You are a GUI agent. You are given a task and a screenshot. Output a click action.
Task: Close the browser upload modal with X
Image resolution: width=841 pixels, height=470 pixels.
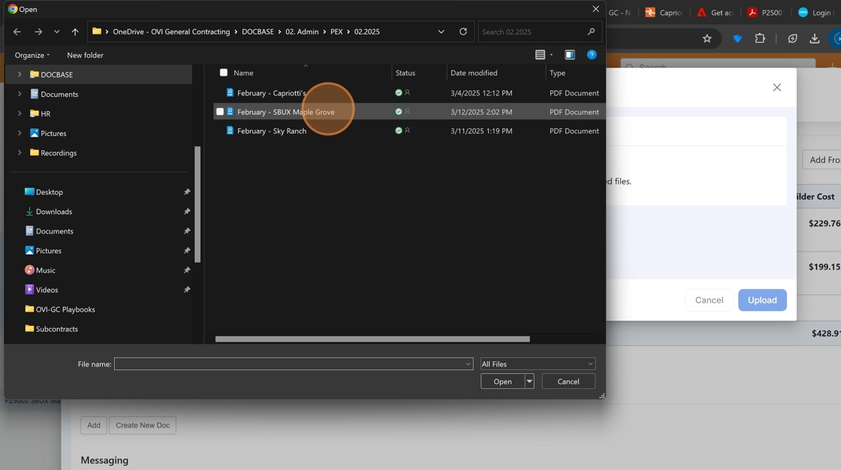pos(776,87)
